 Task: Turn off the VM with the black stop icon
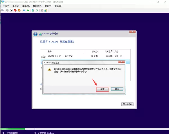pyautogui.click(x=11, y=10)
